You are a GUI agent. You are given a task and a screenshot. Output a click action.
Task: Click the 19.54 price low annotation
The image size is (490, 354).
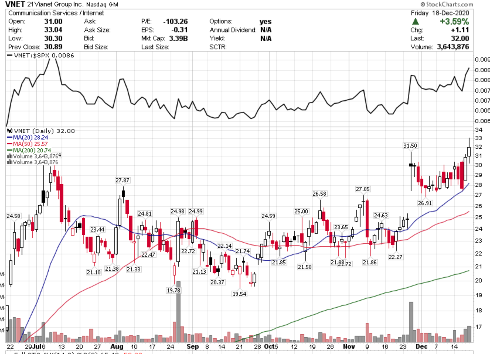pos(239,294)
